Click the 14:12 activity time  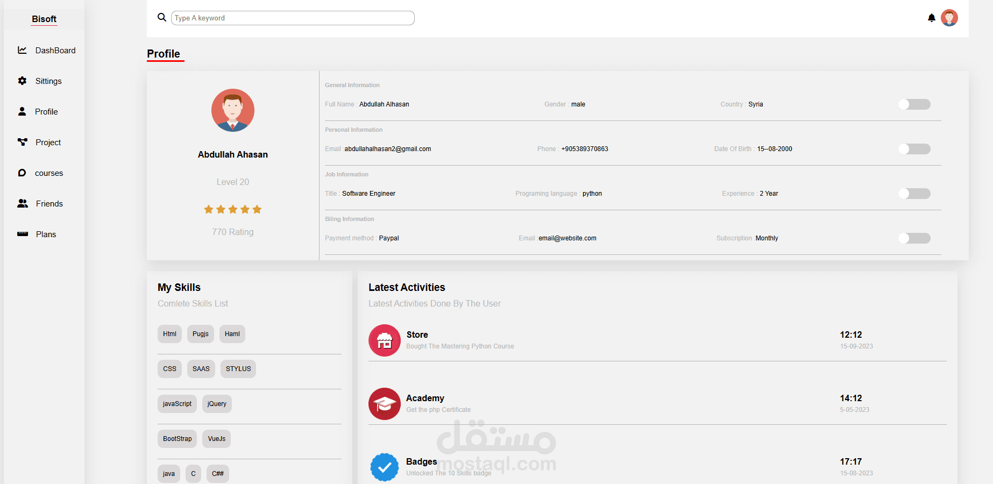(x=851, y=398)
